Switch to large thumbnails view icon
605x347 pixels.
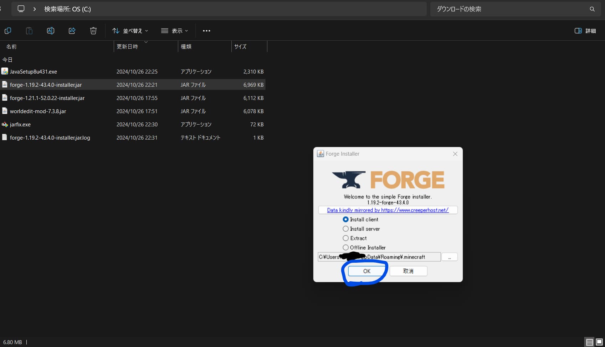(x=599, y=342)
